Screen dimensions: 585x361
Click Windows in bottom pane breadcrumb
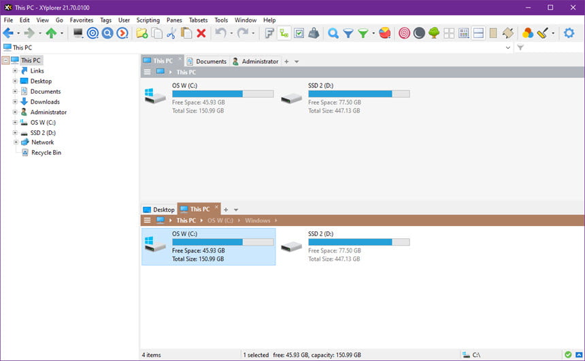pyautogui.click(x=257, y=221)
